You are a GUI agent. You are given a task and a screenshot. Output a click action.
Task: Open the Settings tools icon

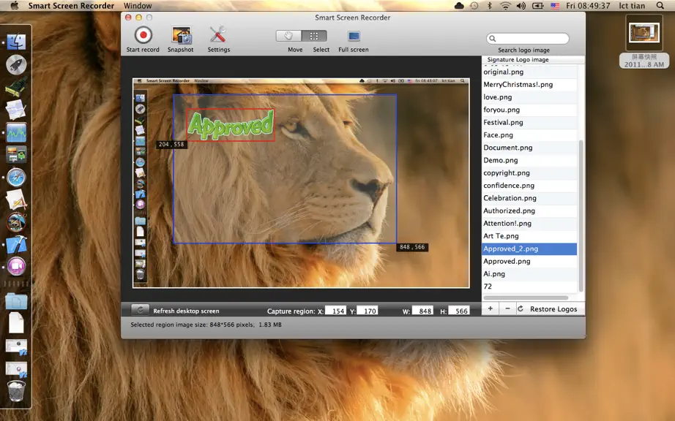click(218, 35)
